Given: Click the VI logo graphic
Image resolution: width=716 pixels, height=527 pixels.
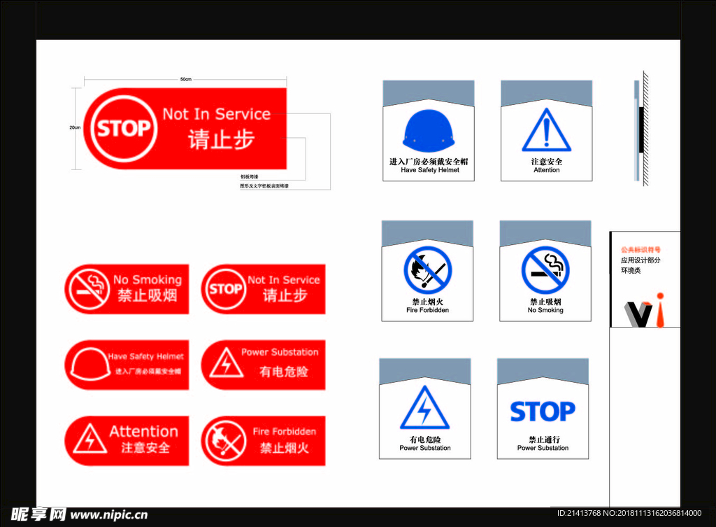Looking at the screenshot, I should (643, 312).
